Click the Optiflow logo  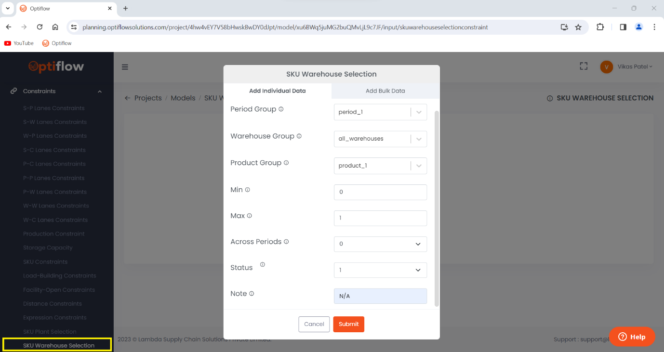point(56,66)
